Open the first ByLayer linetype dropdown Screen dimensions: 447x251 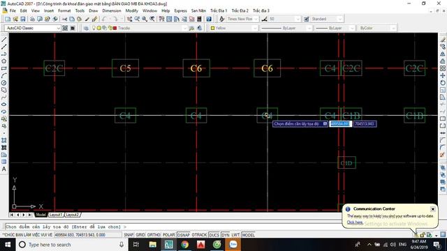[309, 28]
